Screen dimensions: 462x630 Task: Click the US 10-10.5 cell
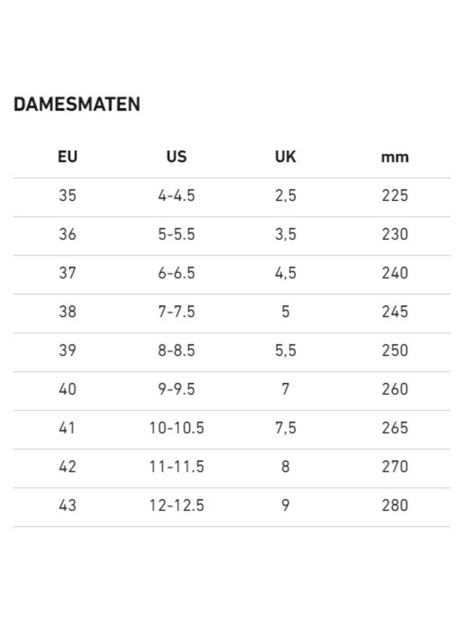[x=176, y=428]
